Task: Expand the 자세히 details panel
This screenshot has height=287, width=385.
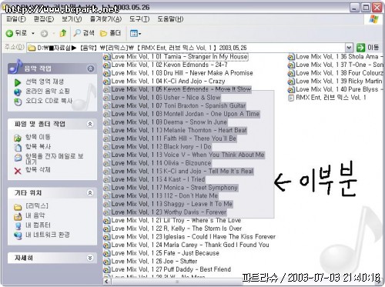Action: 90,258
